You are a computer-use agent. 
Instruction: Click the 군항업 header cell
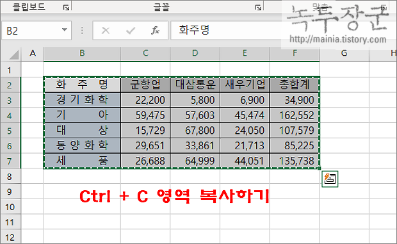pyautogui.click(x=145, y=85)
